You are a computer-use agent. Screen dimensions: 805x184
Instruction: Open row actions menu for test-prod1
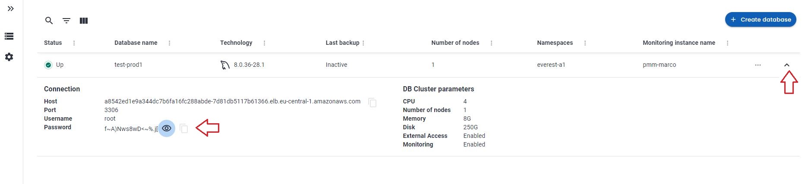pyautogui.click(x=758, y=65)
